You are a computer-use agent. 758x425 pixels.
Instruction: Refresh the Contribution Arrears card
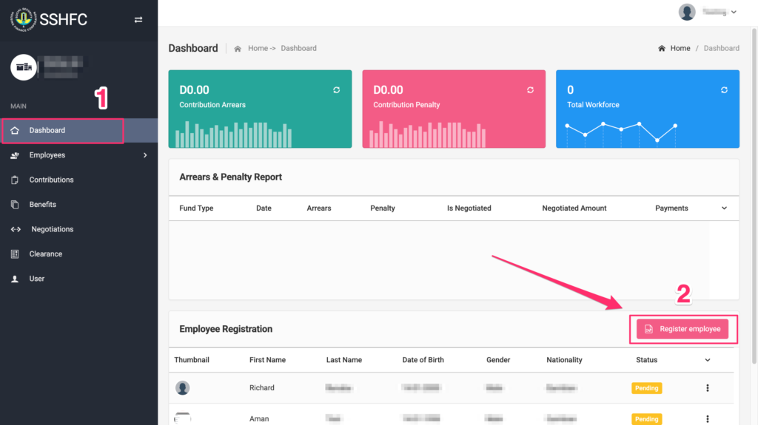(x=336, y=90)
